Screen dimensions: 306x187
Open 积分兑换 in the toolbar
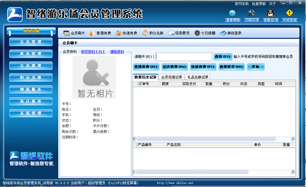[x=153, y=33]
